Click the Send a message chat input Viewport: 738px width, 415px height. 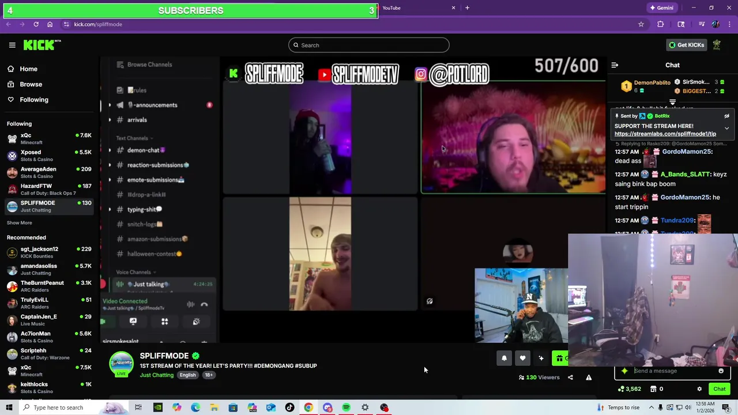672,371
